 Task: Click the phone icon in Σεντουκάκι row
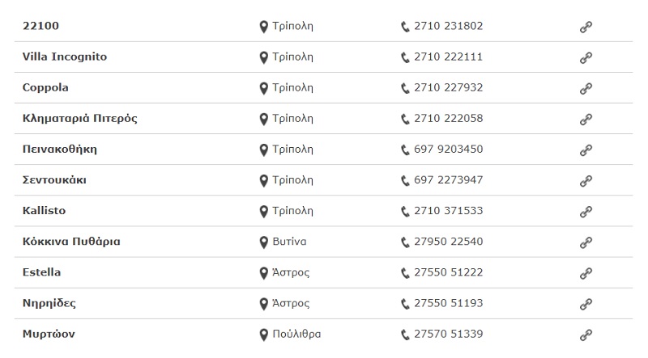405,180
